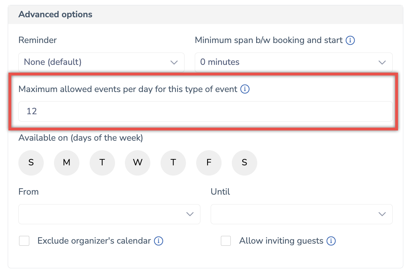Expand the Until time dropdown
Screen dimensions: 410x275
[301, 214]
